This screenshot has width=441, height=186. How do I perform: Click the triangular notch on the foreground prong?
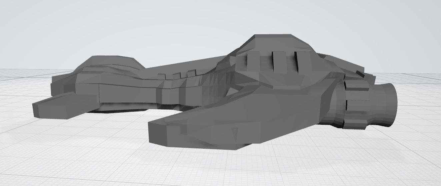pyautogui.click(x=235, y=133)
